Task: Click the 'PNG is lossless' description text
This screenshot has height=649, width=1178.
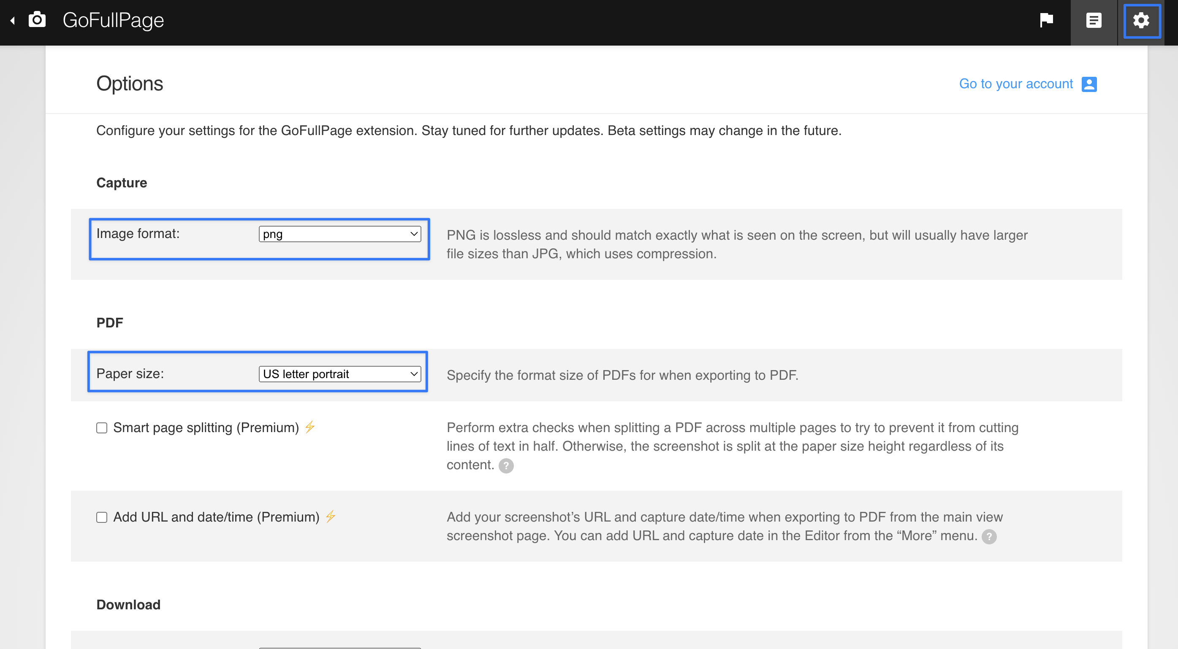Action: [x=737, y=244]
